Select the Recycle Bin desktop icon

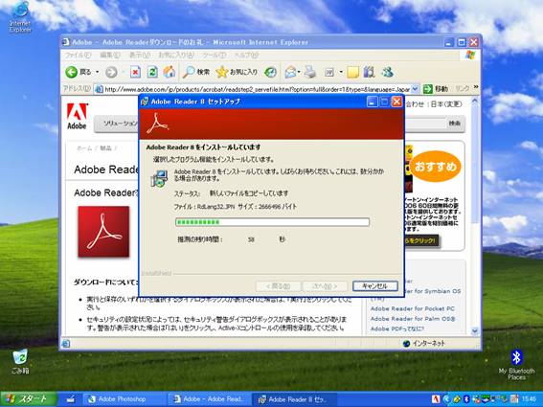(20, 362)
